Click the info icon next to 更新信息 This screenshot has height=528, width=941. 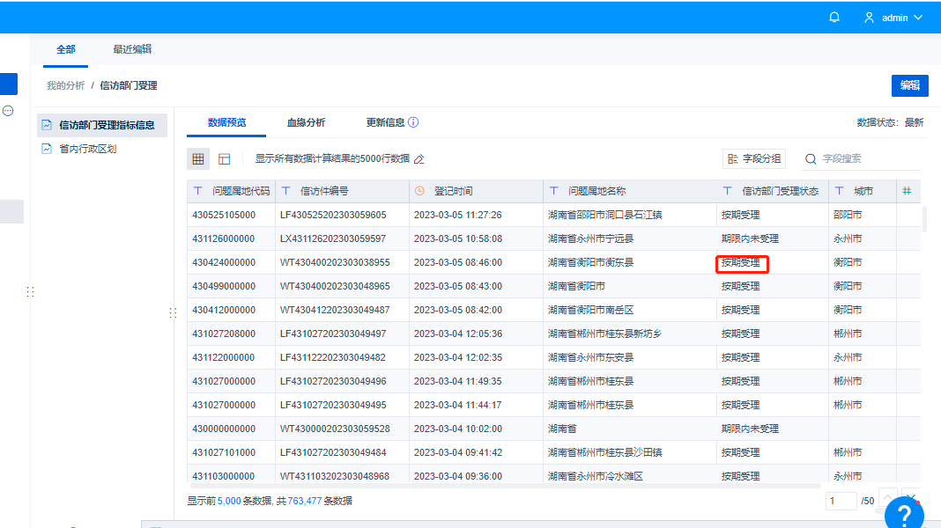[x=413, y=122]
